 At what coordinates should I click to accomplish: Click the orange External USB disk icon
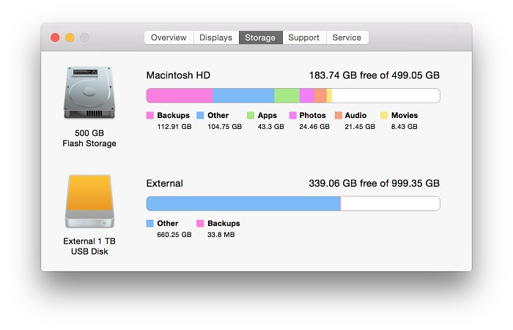coord(89,201)
